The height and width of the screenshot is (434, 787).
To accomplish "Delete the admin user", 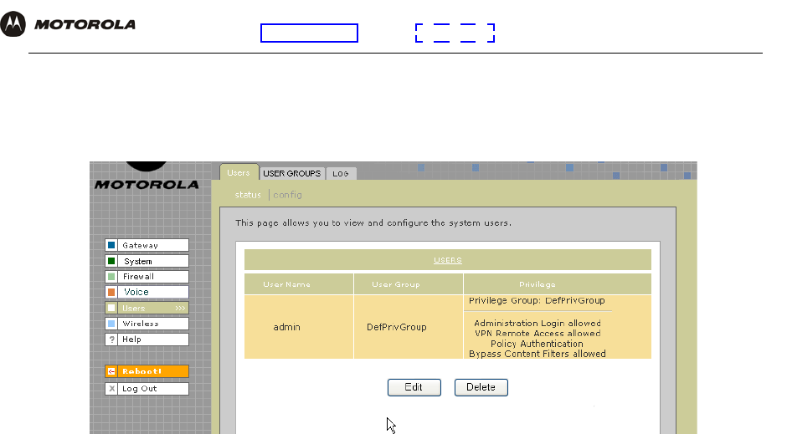I will 481,387.
